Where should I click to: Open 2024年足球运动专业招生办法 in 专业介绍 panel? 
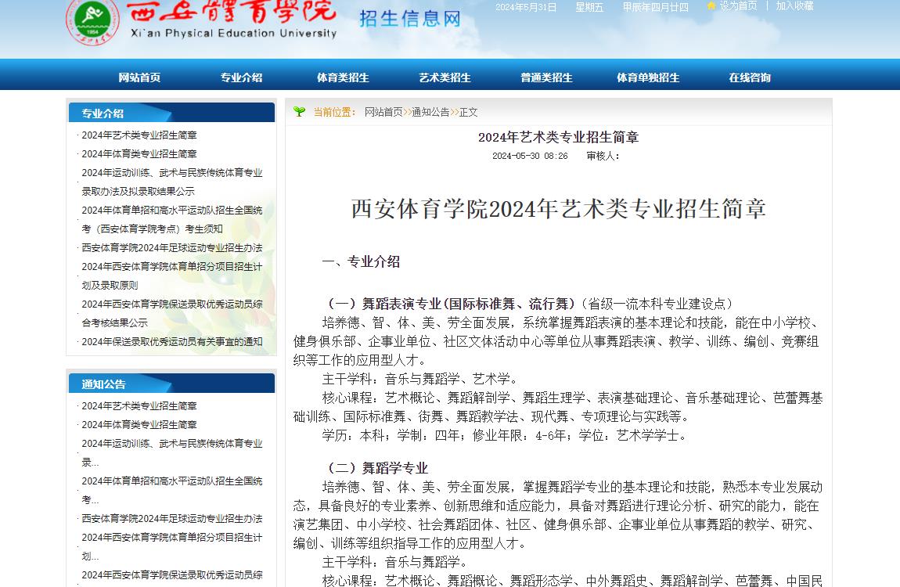pyautogui.click(x=171, y=248)
